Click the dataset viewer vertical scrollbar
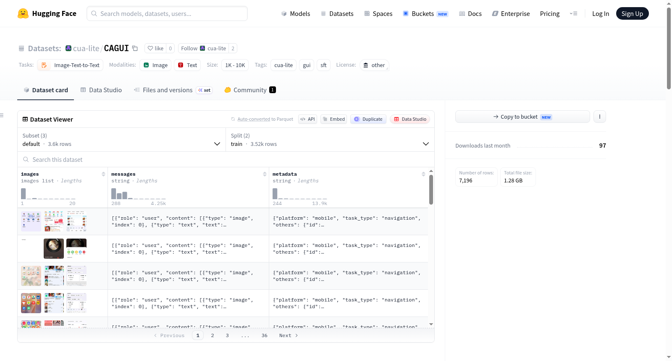 point(431,190)
